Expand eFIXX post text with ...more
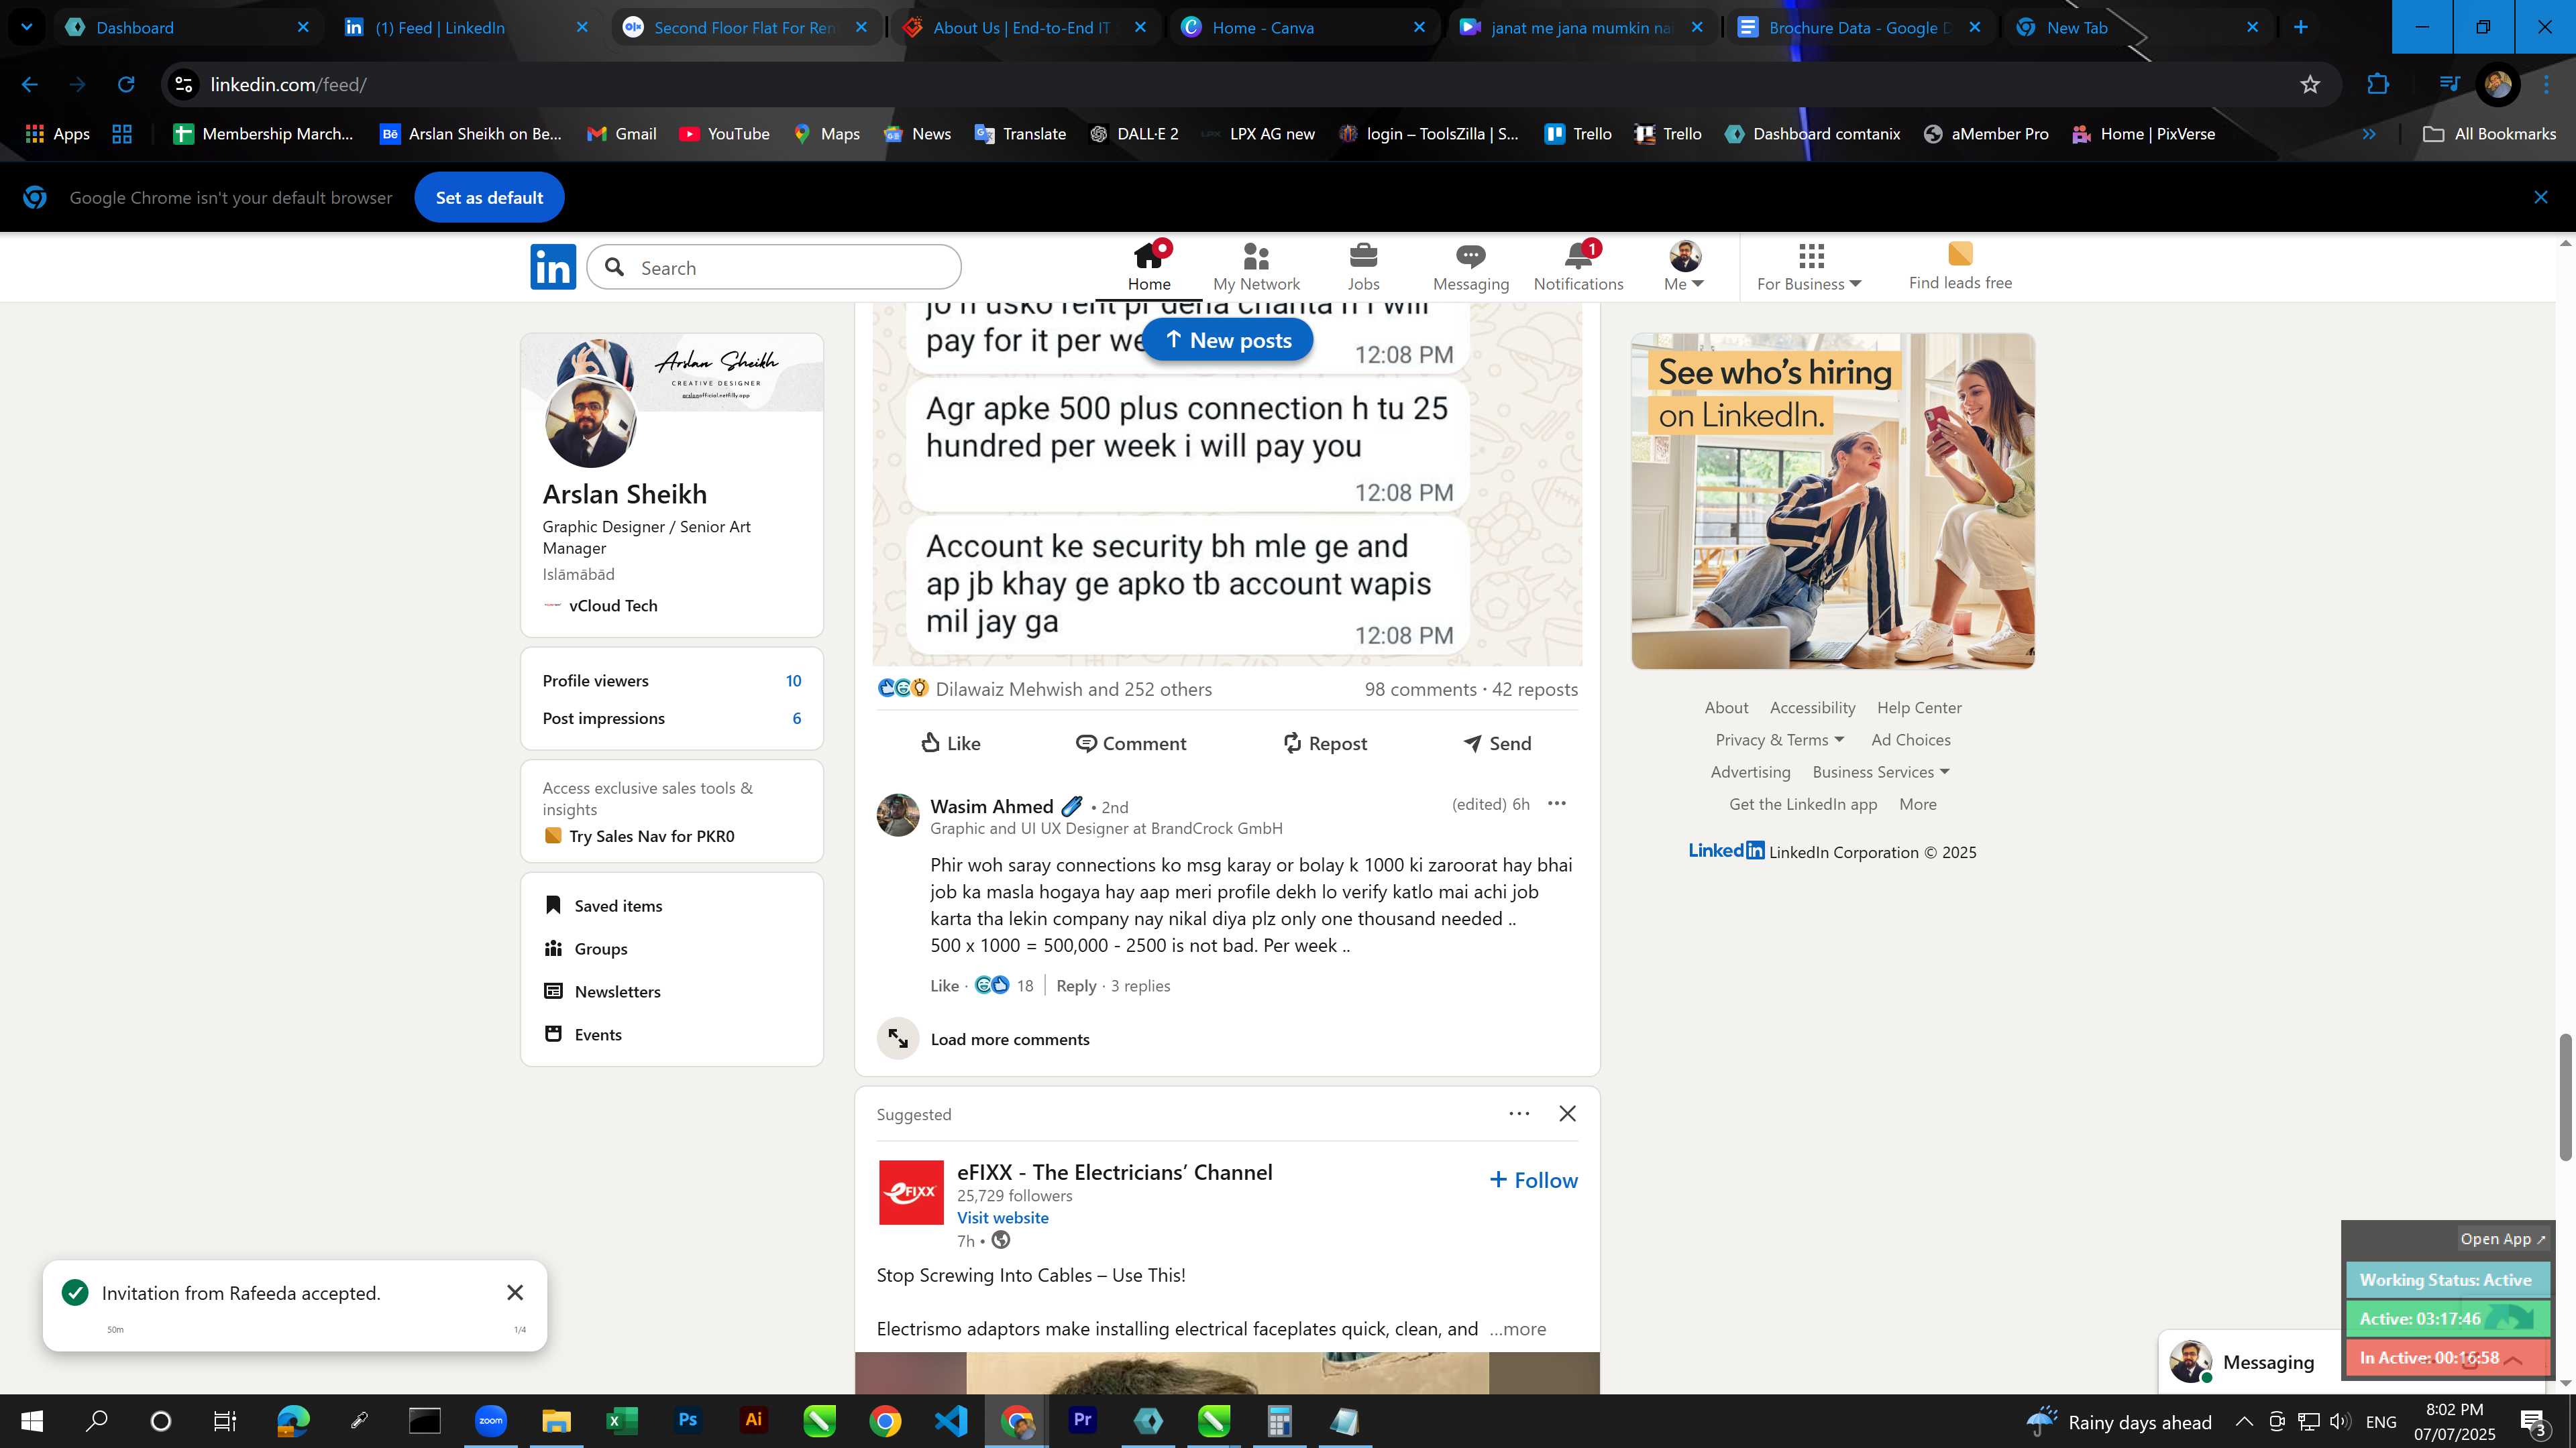This screenshot has width=2576, height=1448. click(1517, 1330)
